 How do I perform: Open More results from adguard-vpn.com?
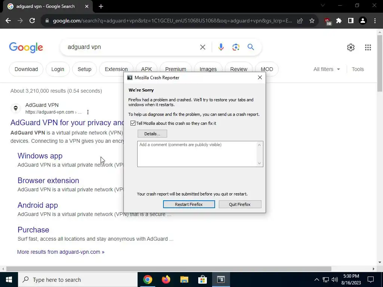[x=61, y=252]
